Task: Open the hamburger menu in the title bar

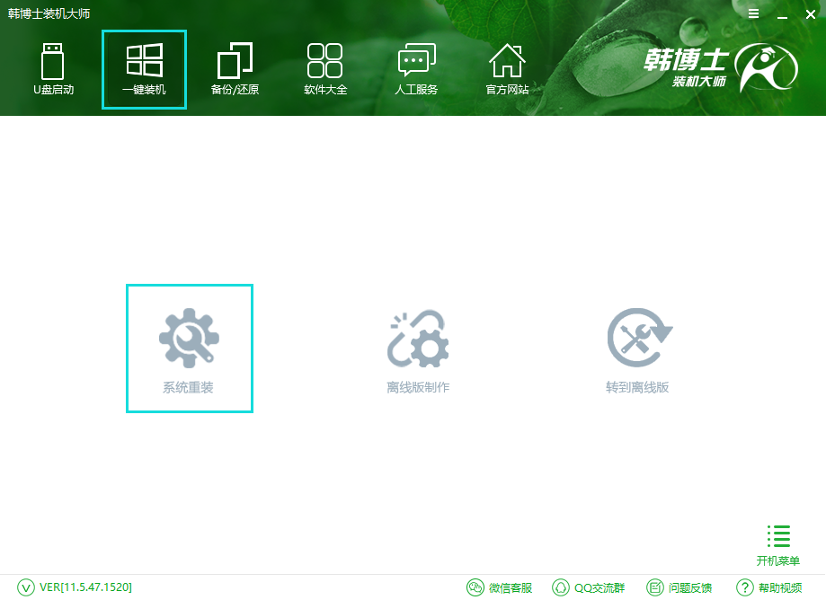Action: [x=754, y=14]
